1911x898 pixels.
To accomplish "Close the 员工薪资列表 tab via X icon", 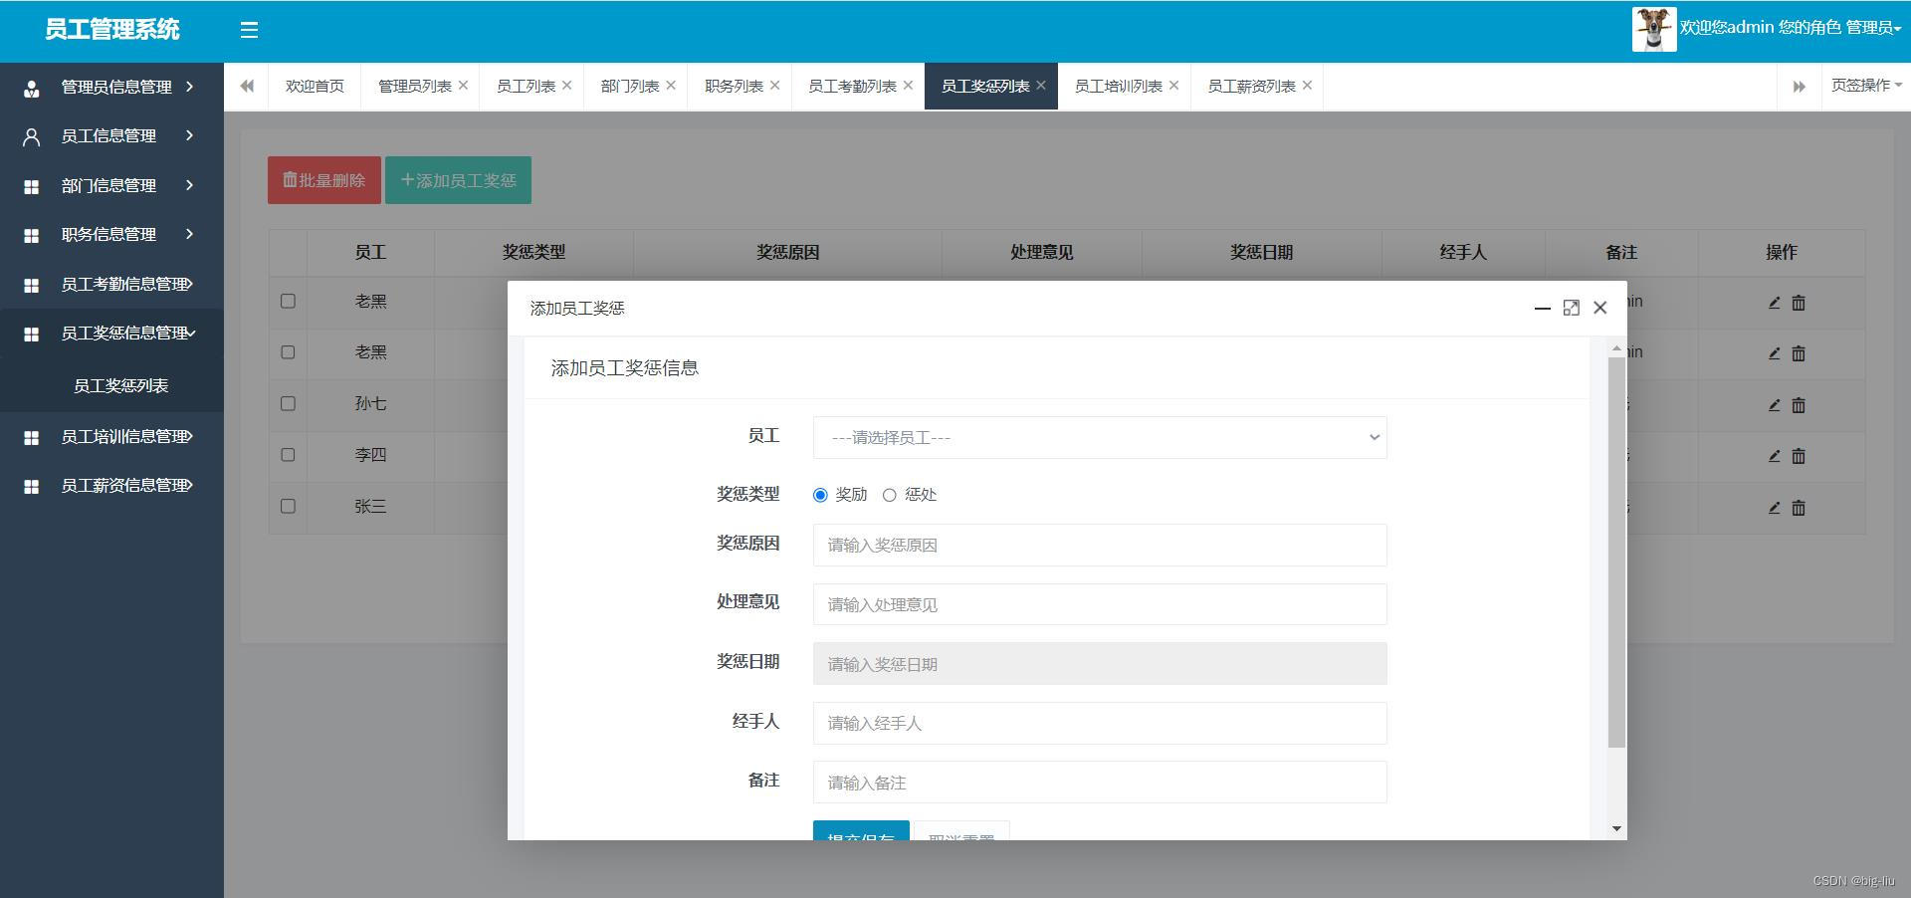I will click(1307, 86).
